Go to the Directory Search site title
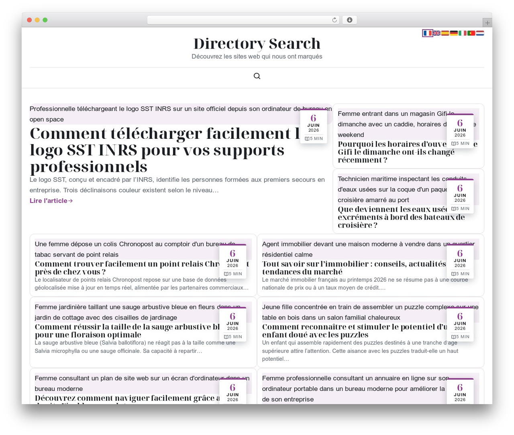 click(257, 43)
